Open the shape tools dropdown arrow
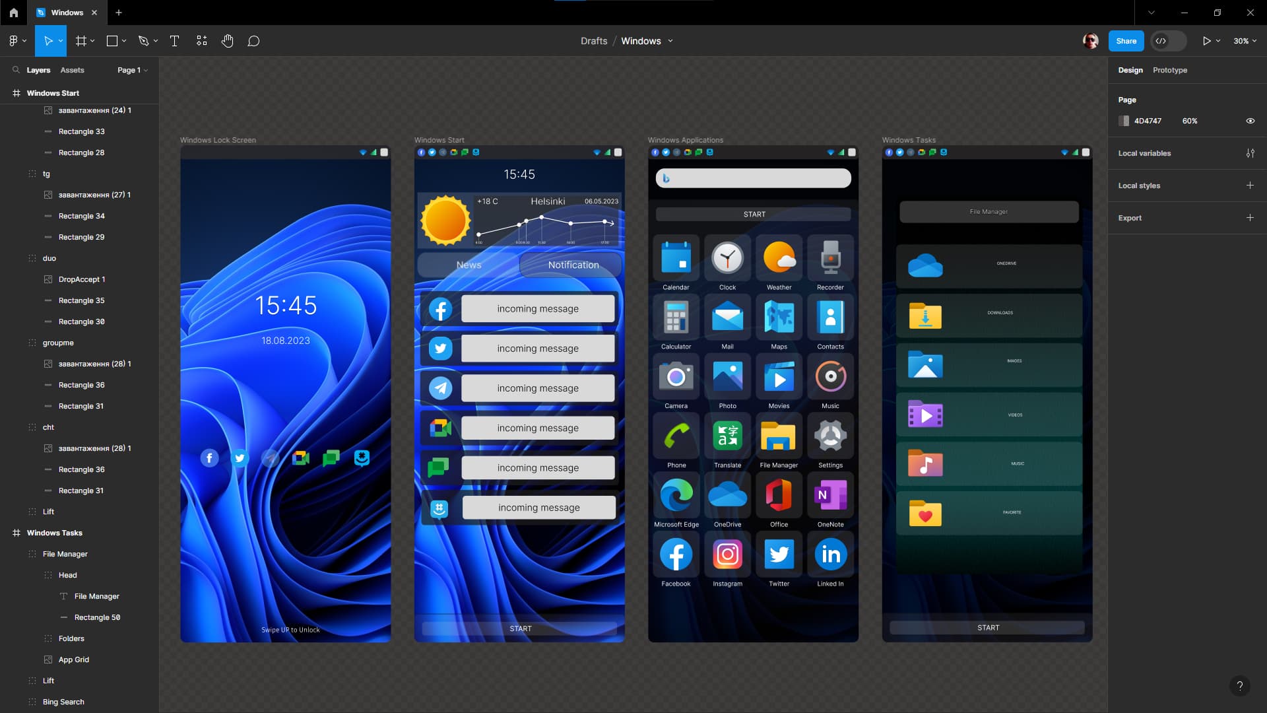This screenshot has height=713, width=1267. pos(124,41)
